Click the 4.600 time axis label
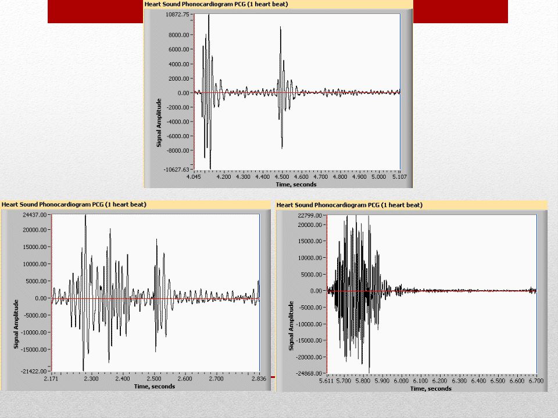 pyautogui.click(x=301, y=176)
